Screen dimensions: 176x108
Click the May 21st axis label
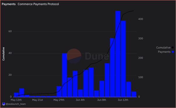click(38, 100)
